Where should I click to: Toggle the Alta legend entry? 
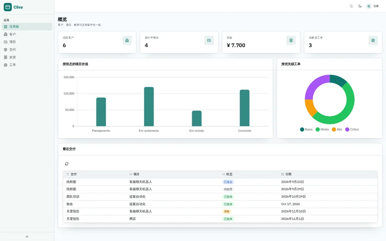337,129
